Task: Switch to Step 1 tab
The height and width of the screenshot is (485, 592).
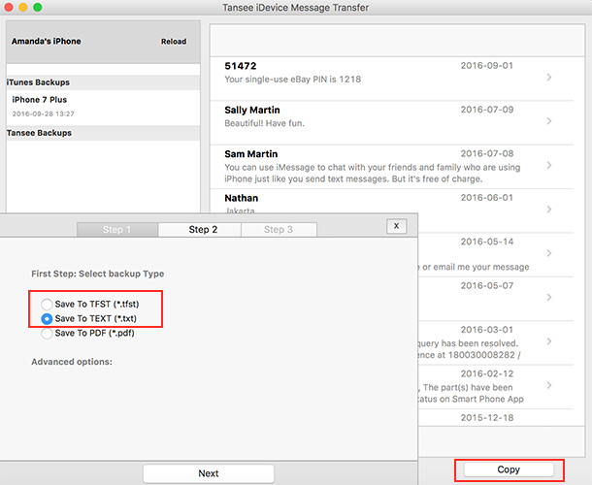Action: pos(117,230)
